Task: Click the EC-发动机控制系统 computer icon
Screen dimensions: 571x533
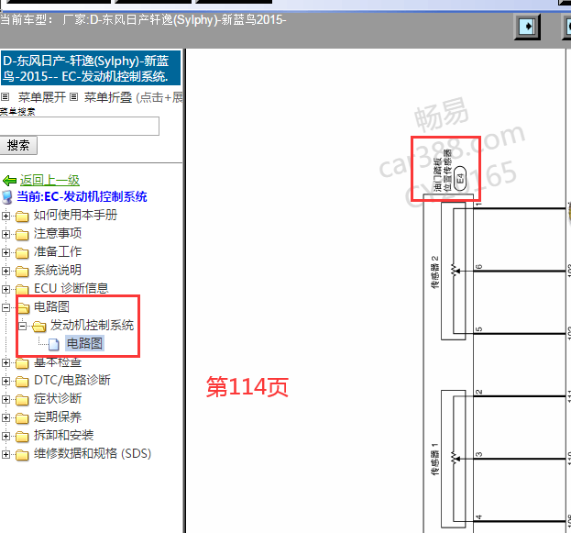Action: point(8,197)
